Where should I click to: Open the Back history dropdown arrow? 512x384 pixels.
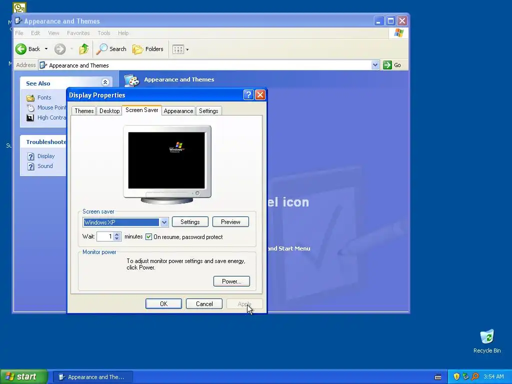coord(46,49)
